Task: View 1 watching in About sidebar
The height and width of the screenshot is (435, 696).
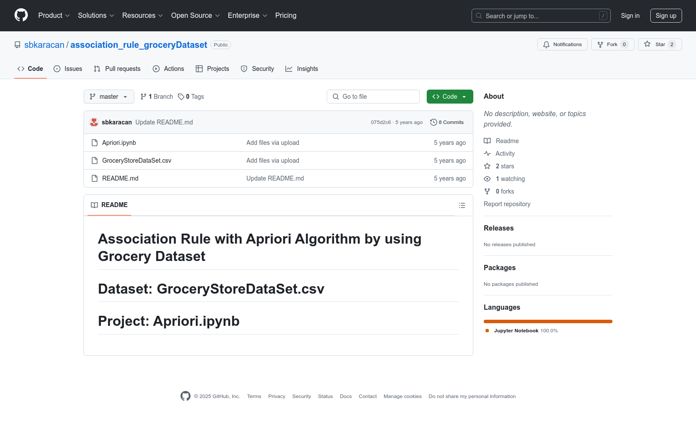Action: coord(504,179)
